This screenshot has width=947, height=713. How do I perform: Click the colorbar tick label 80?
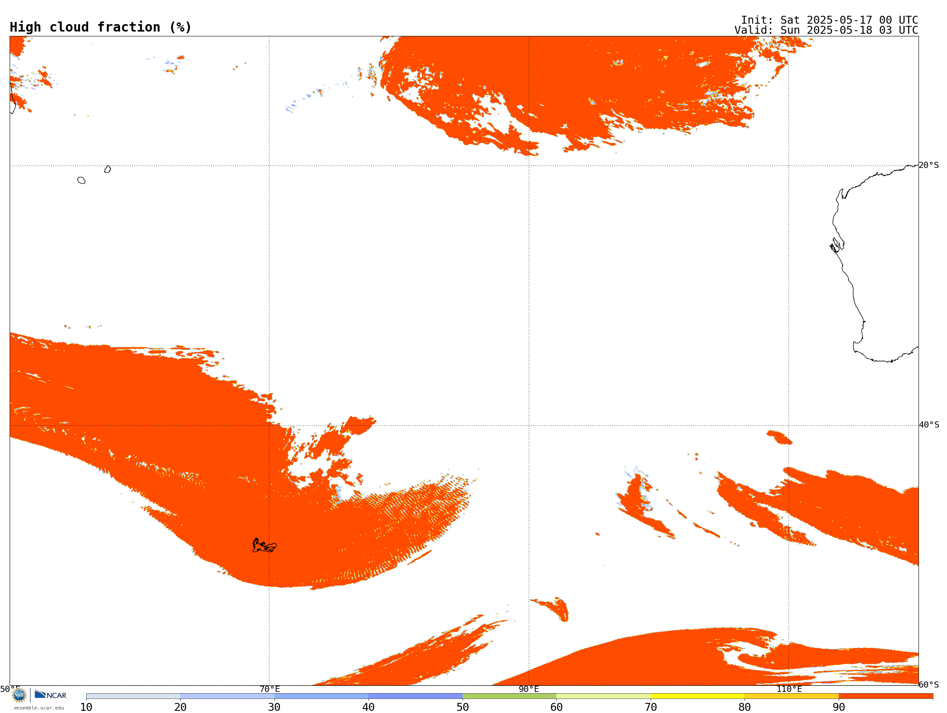click(x=744, y=707)
